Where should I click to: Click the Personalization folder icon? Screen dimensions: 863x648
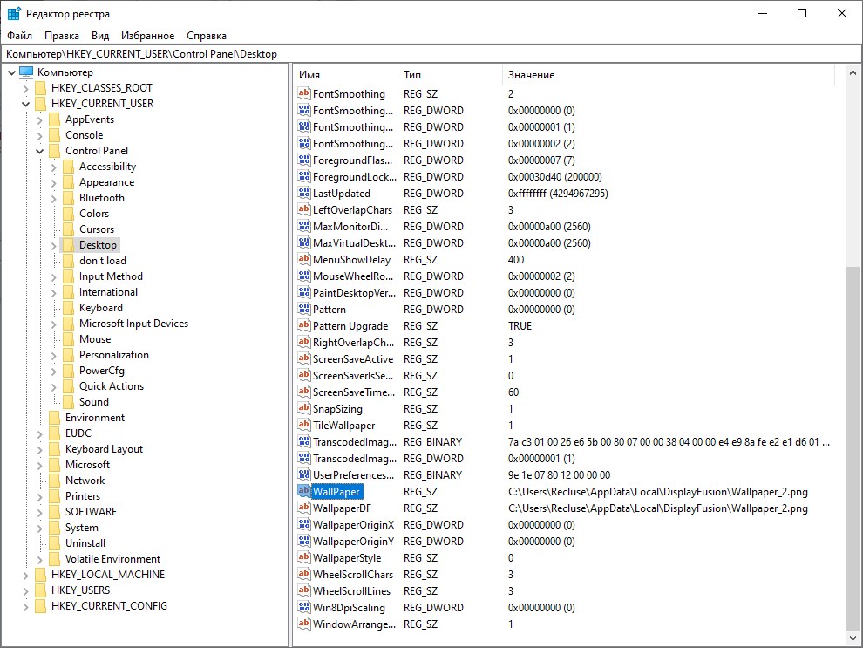click(x=67, y=355)
